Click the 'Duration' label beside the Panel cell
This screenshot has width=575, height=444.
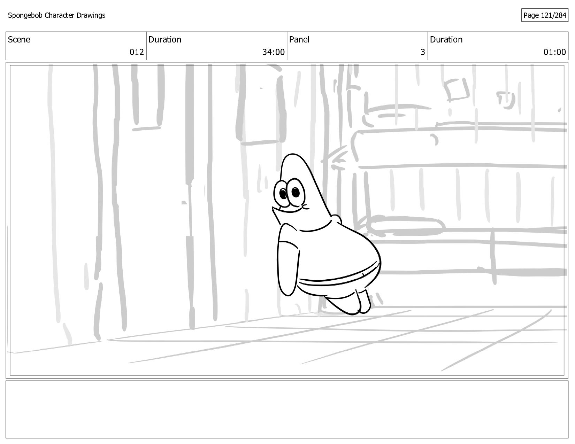coord(446,40)
